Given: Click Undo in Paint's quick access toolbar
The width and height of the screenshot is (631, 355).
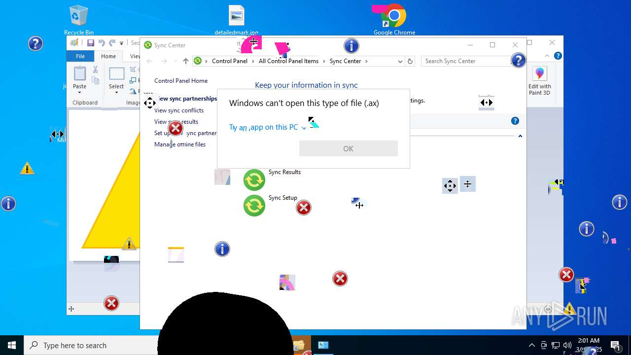Looking at the screenshot, I should click(x=102, y=43).
